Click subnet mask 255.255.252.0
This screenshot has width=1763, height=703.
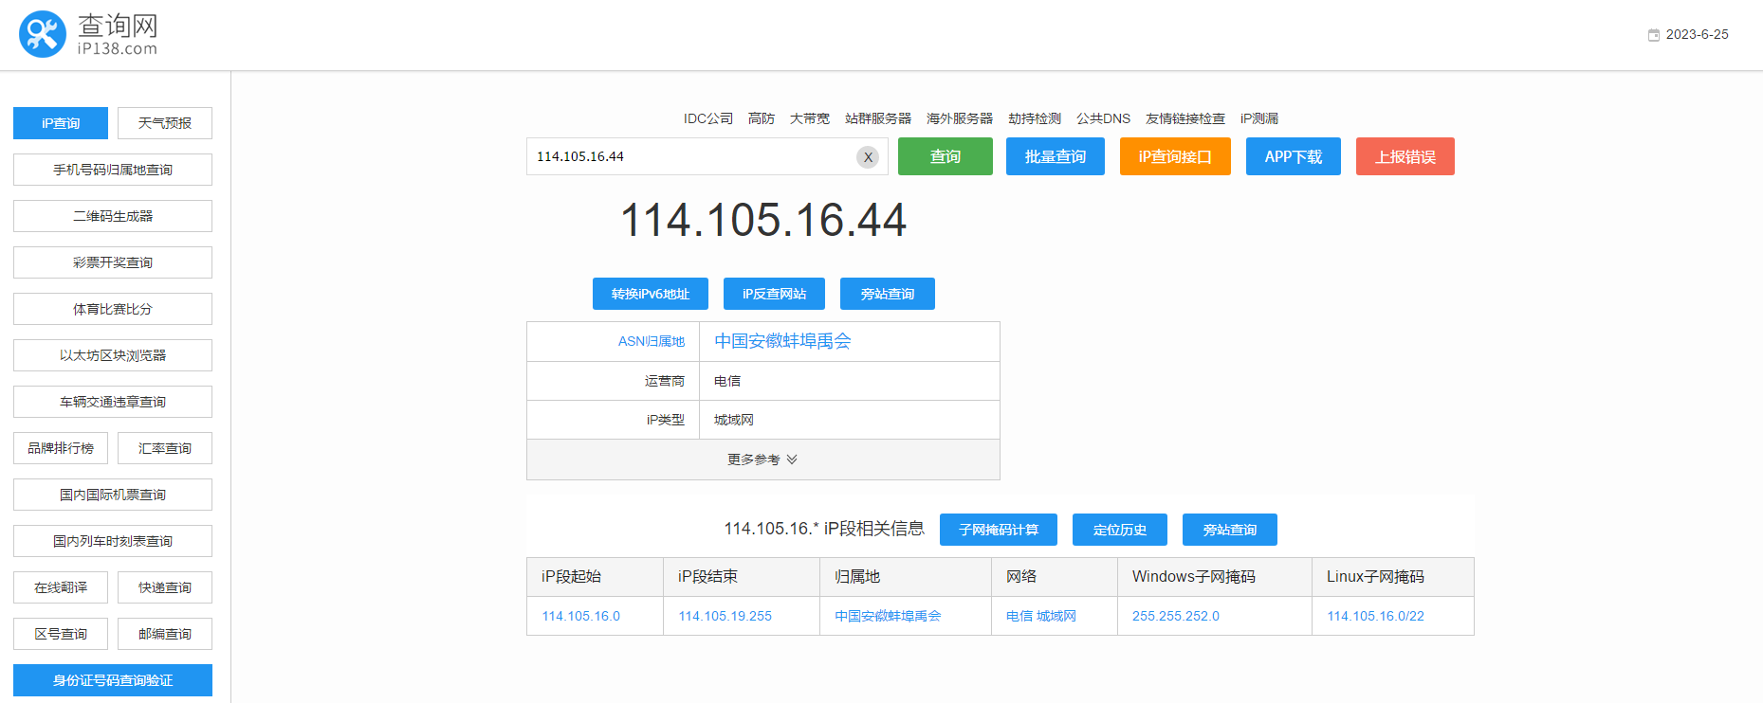coord(1176,616)
